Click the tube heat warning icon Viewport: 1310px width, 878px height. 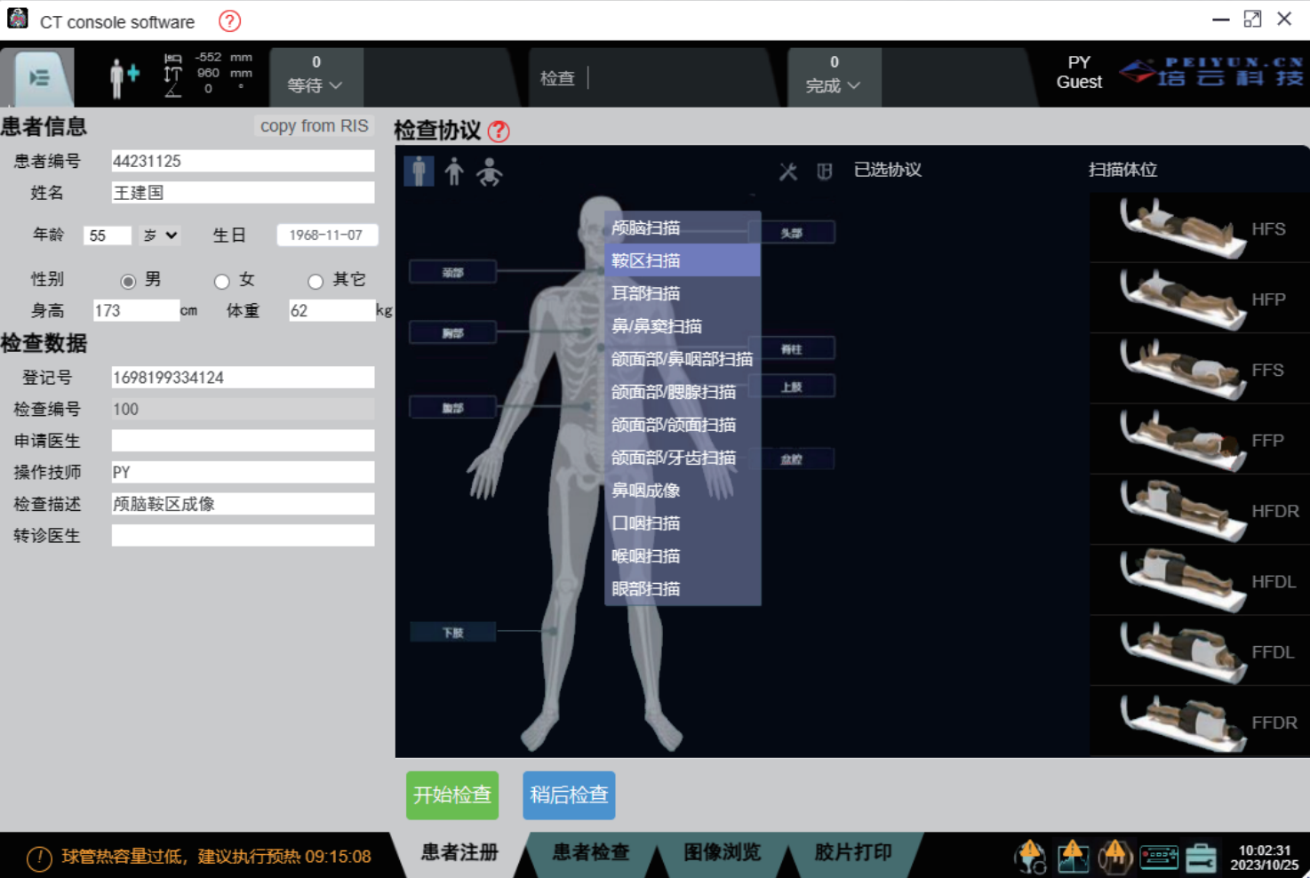pyautogui.click(x=1114, y=857)
